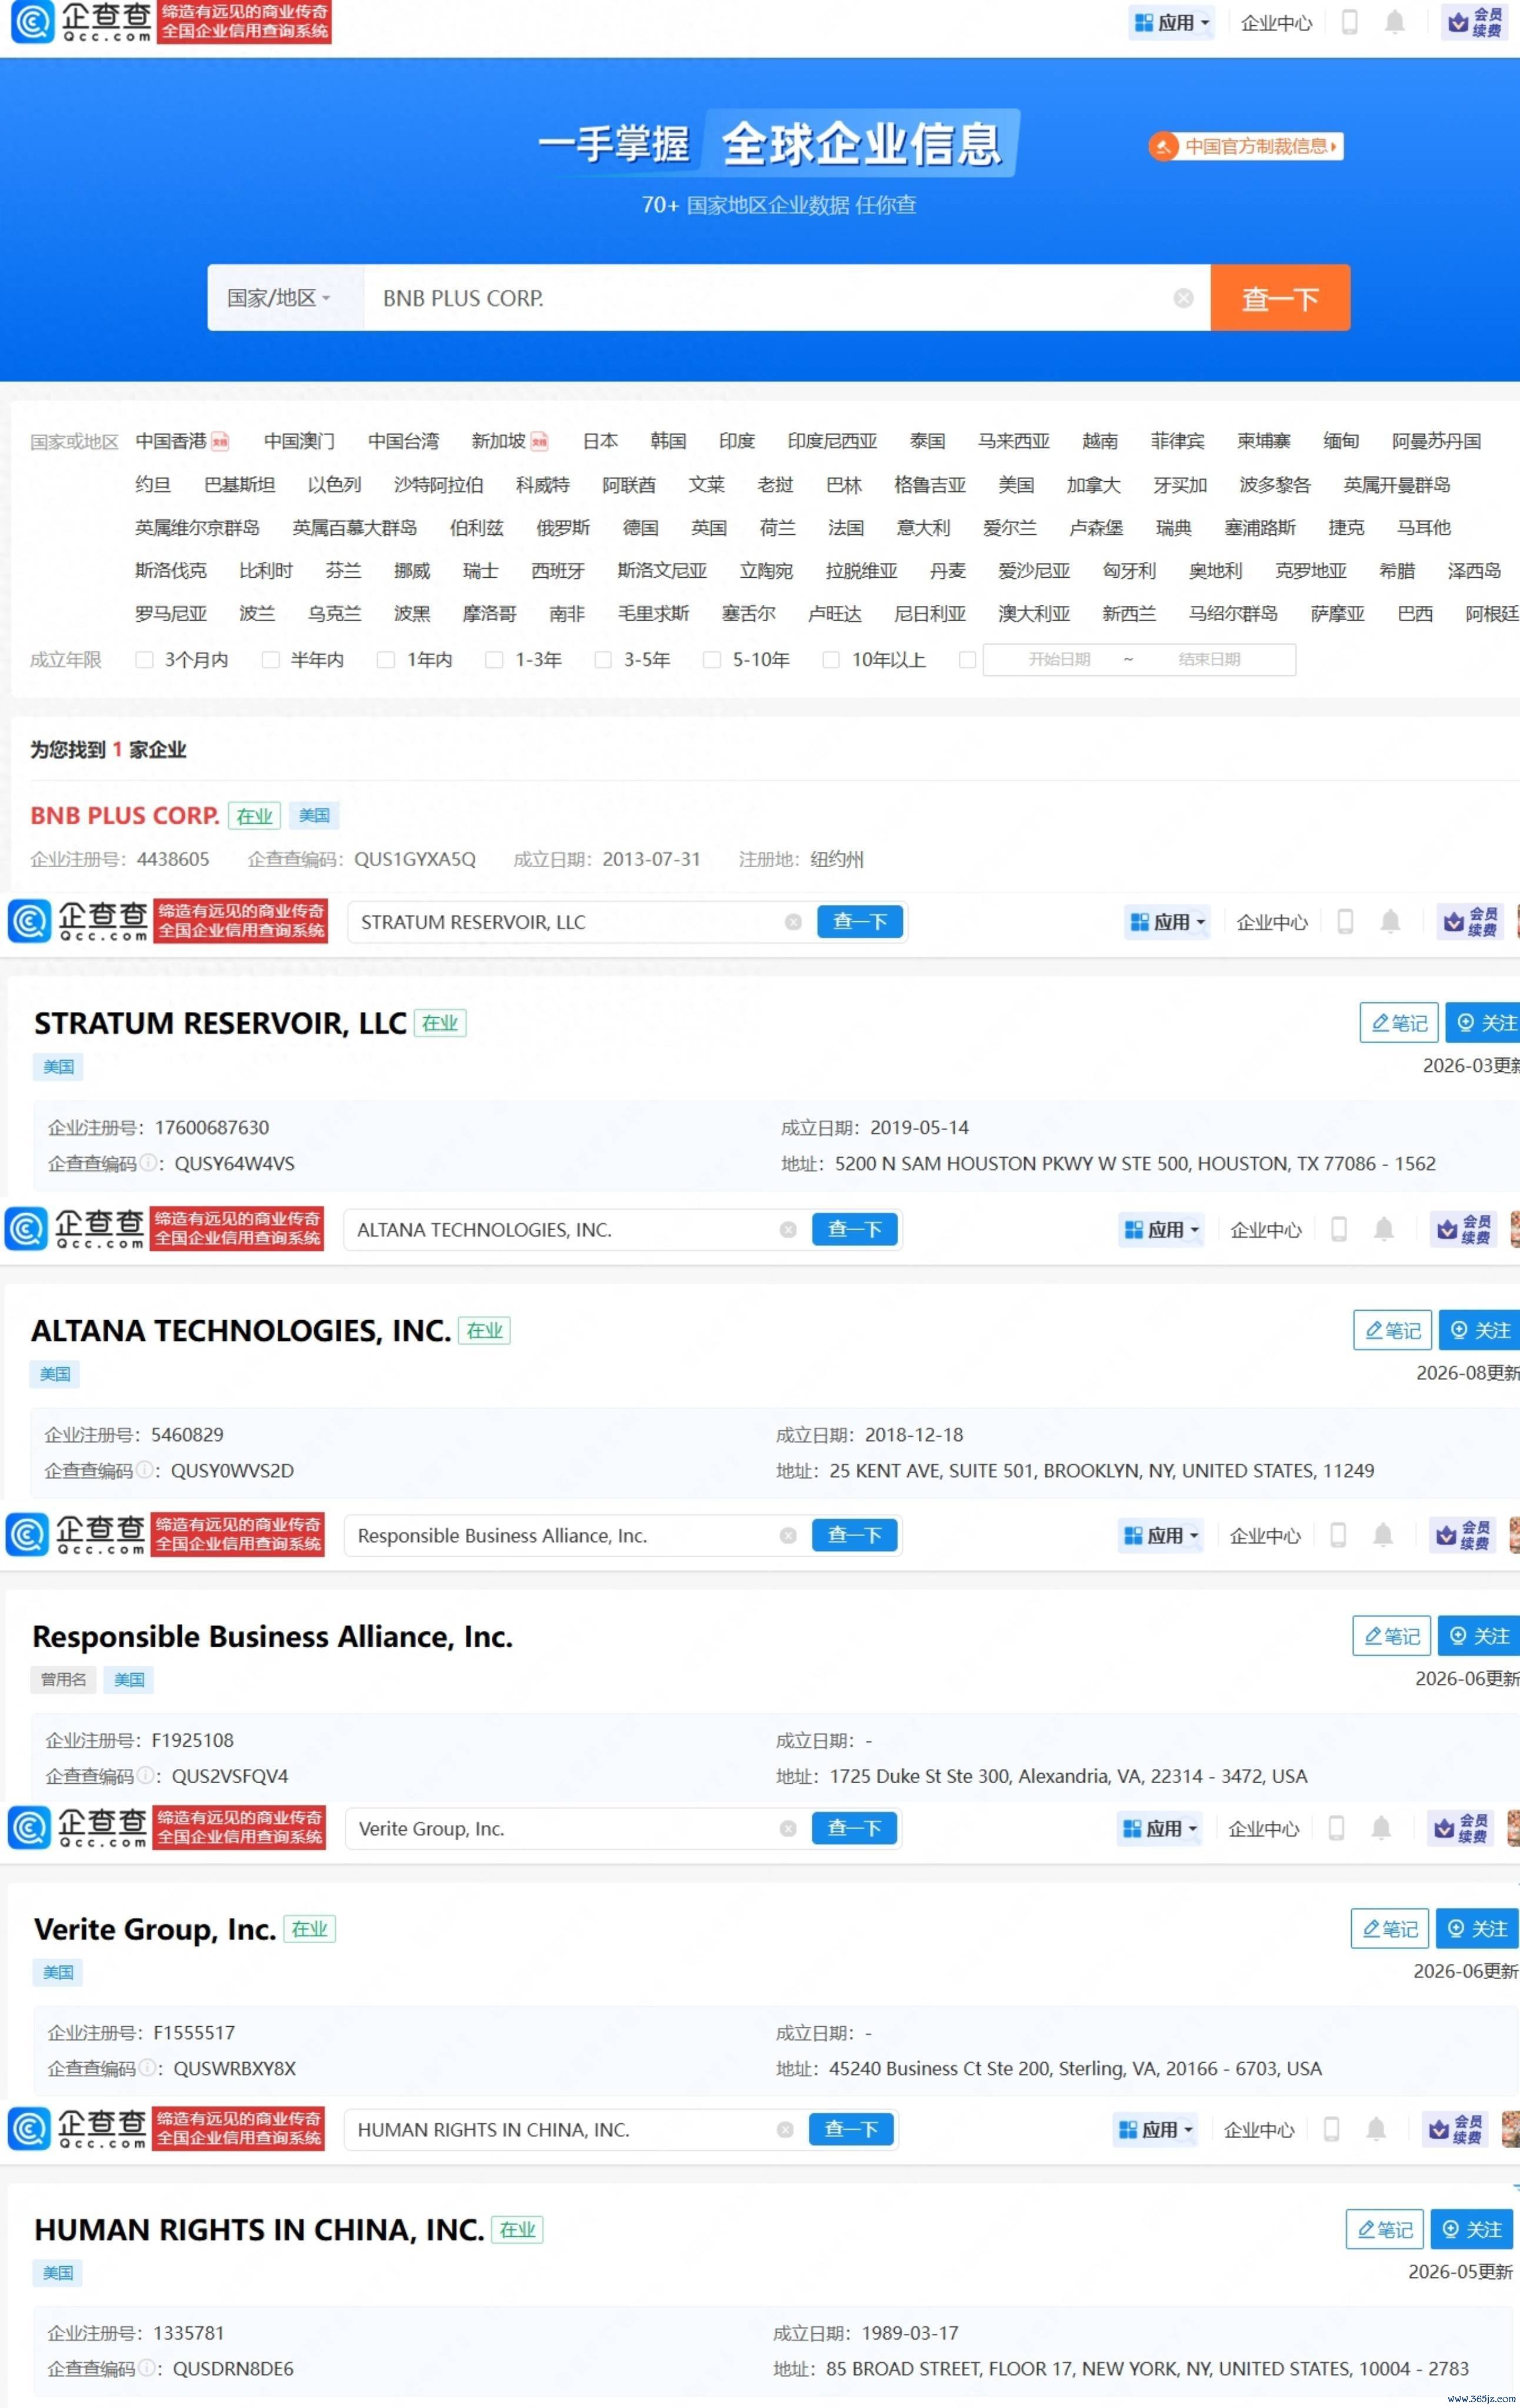Show info for 企查查编码 QUSY64W4VS
1520x2408 pixels.
[x=147, y=1163]
